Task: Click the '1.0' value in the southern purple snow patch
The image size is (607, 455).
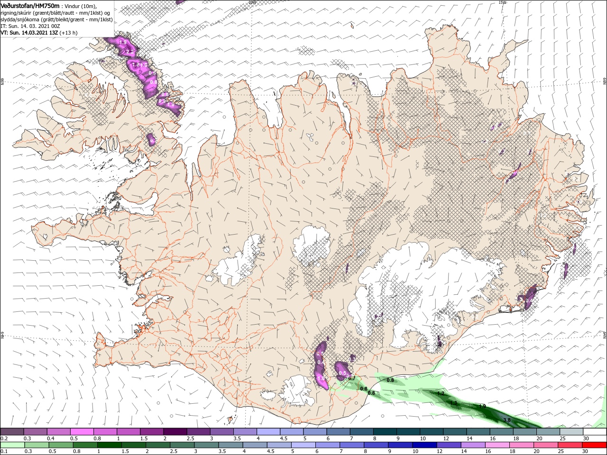Action: click(x=321, y=379)
